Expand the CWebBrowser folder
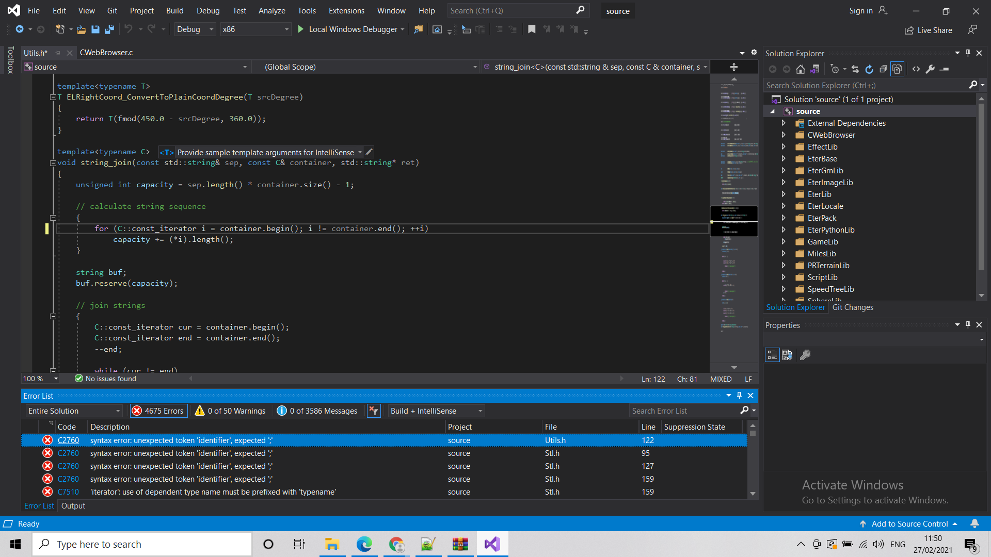 (x=784, y=135)
